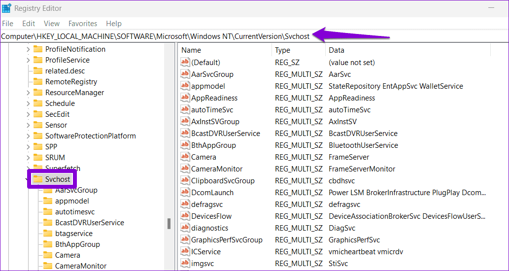Expand the Sensor key
The width and height of the screenshot is (509, 271).
[28, 125]
